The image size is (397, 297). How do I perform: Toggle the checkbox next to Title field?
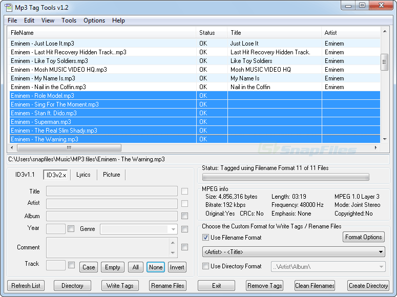click(x=184, y=192)
